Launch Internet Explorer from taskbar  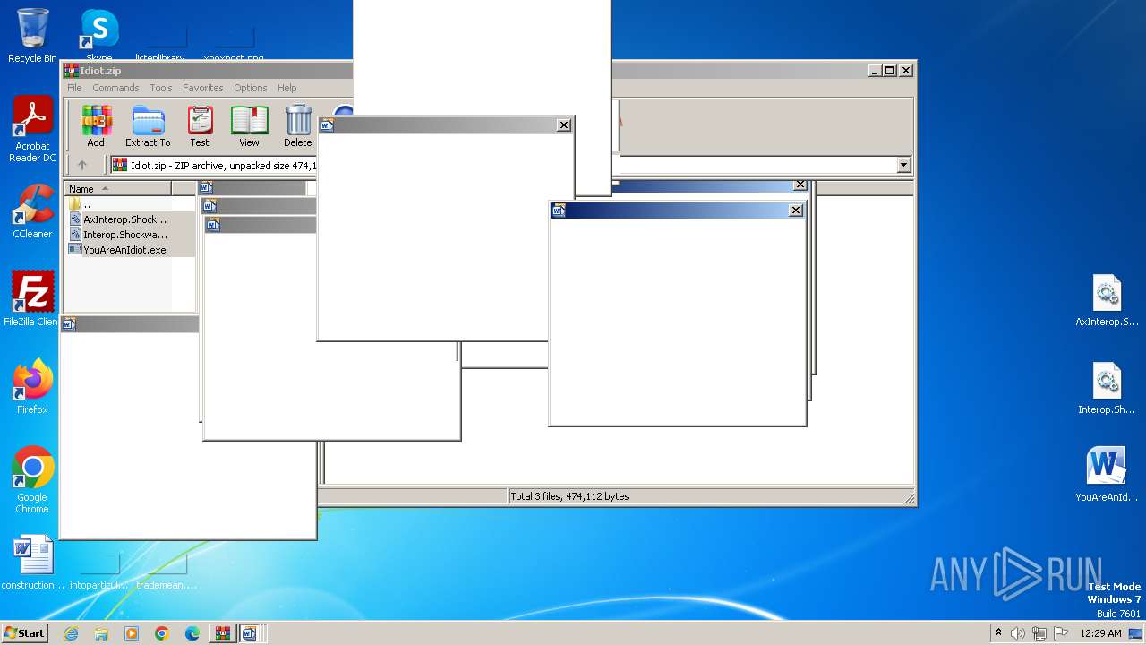[71, 633]
